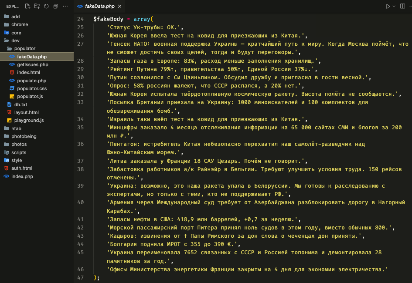The height and width of the screenshot is (283, 412).
Task: Click the text file icon beside db.txt
Action: coord(9,104)
